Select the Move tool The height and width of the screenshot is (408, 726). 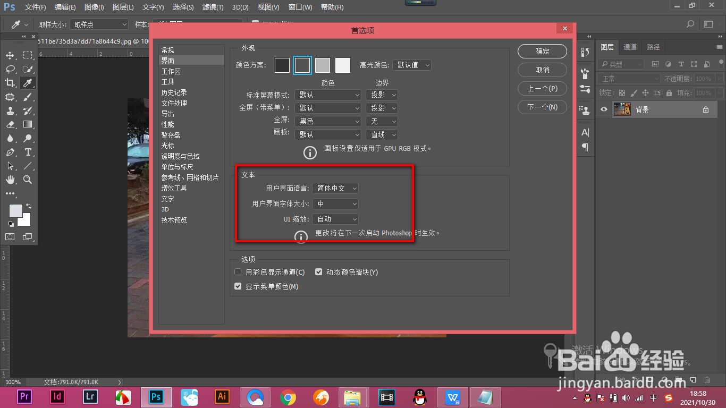point(10,55)
